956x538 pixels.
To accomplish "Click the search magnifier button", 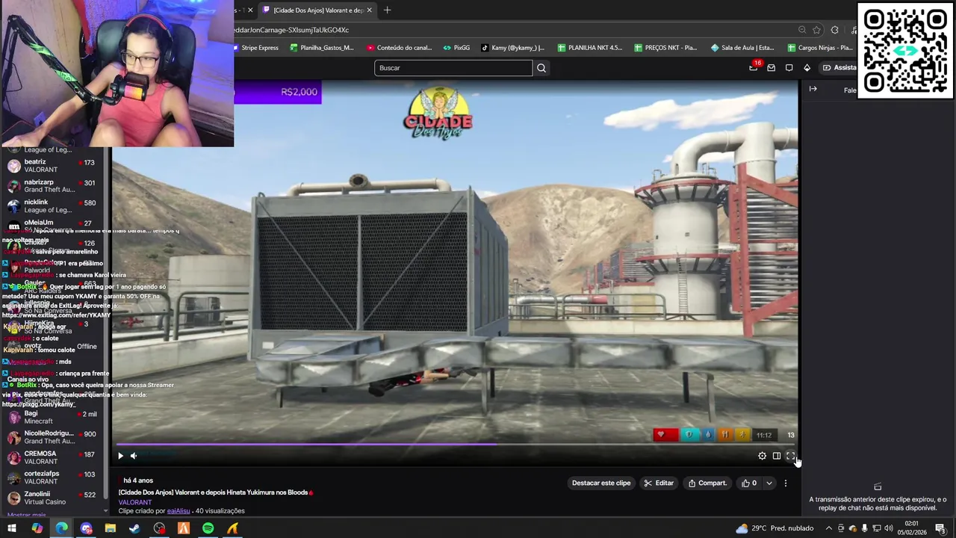I will (x=541, y=68).
